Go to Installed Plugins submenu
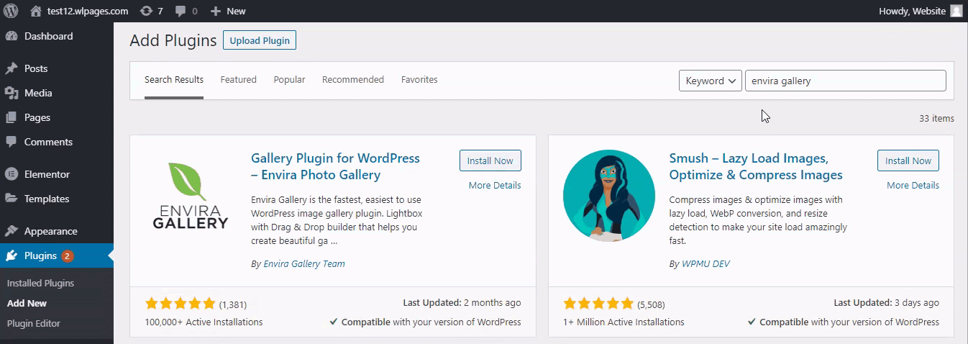 coord(40,283)
